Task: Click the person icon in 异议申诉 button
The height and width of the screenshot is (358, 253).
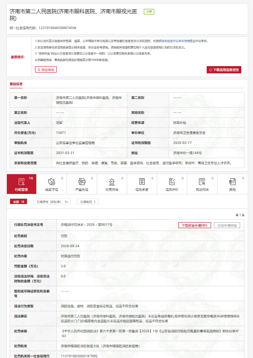Action: coord(39,69)
